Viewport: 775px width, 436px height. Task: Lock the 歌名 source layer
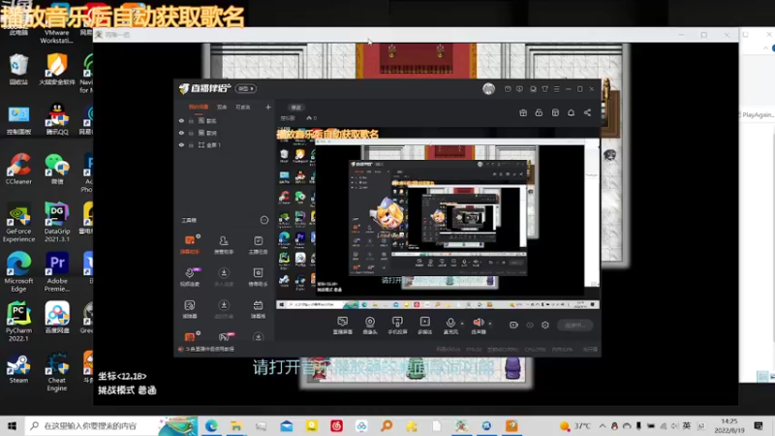[191, 120]
